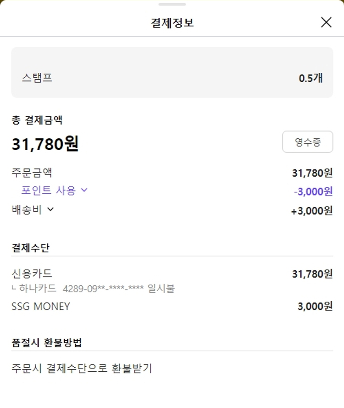Click the -3,000원 points discount amount
Viewport: 344px width, 408px height.
pyautogui.click(x=313, y=191)
